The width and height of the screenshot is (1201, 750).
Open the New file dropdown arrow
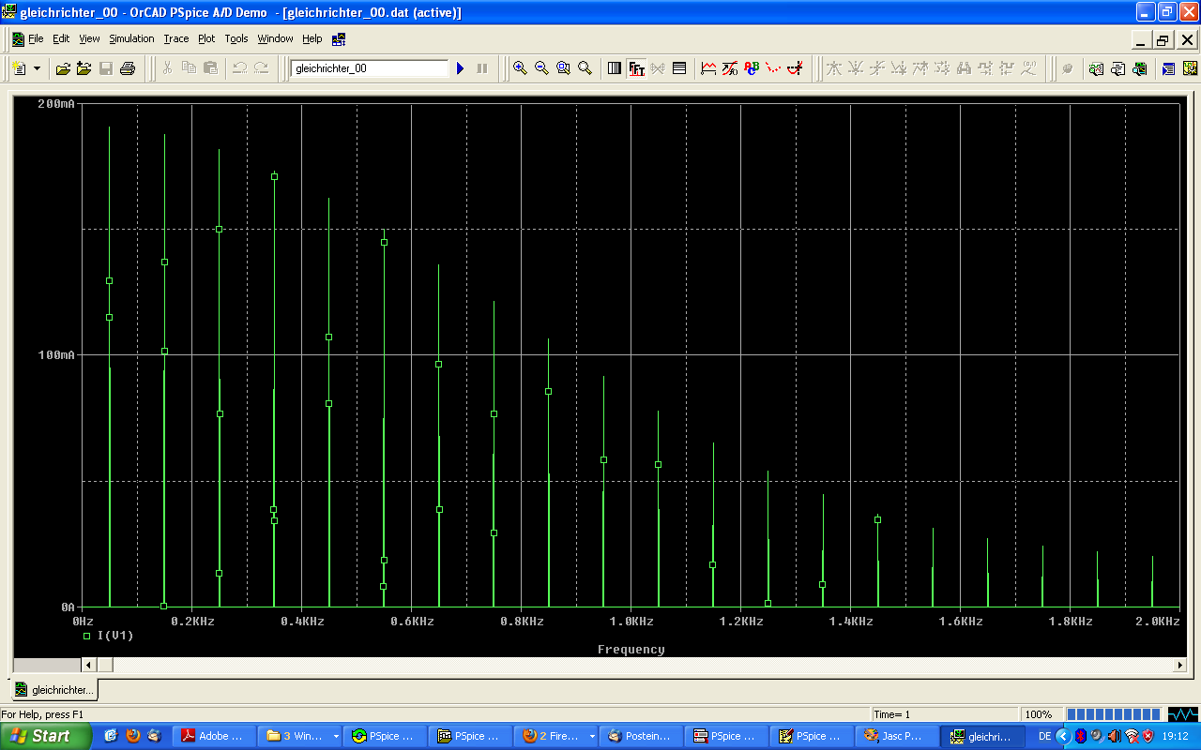pos(38,68)
